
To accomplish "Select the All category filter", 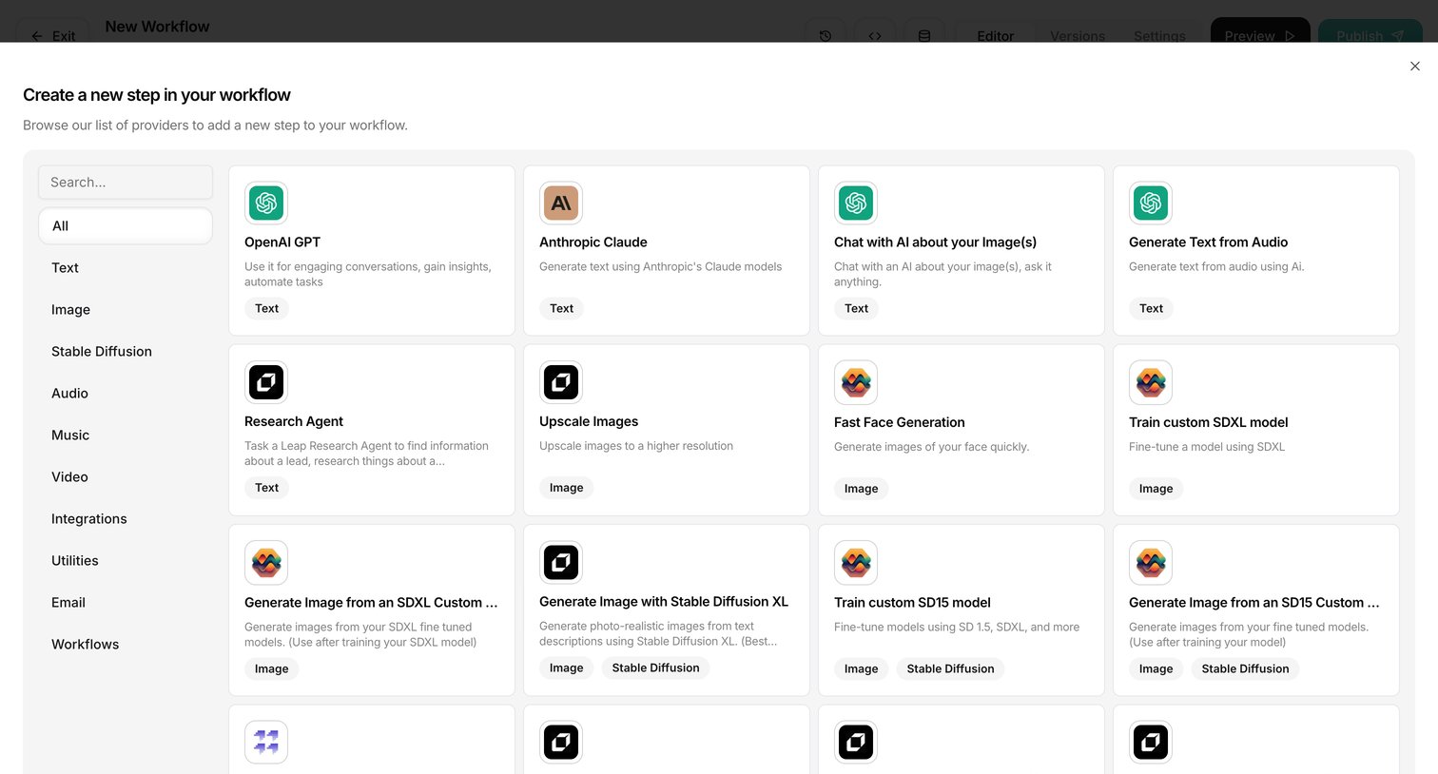I will (x=126, y=225).
